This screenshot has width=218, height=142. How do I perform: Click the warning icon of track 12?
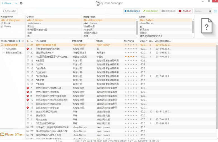(28, 108)
